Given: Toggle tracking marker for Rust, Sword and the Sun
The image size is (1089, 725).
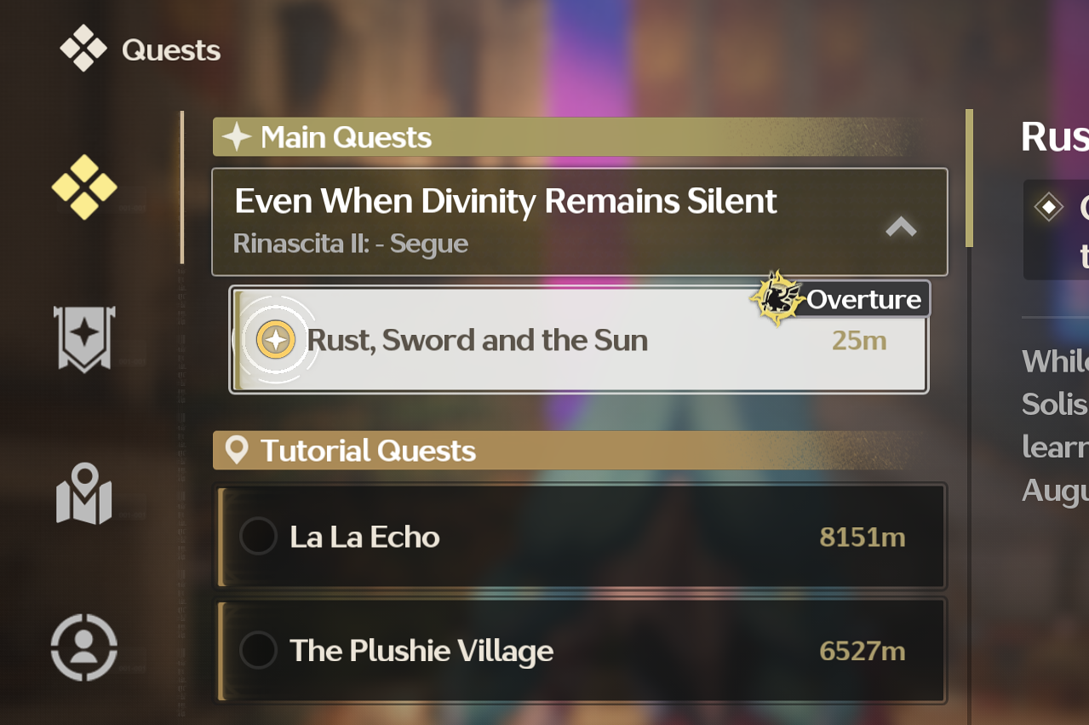Looking at the screenshot, I should click(x=276, y=340).
